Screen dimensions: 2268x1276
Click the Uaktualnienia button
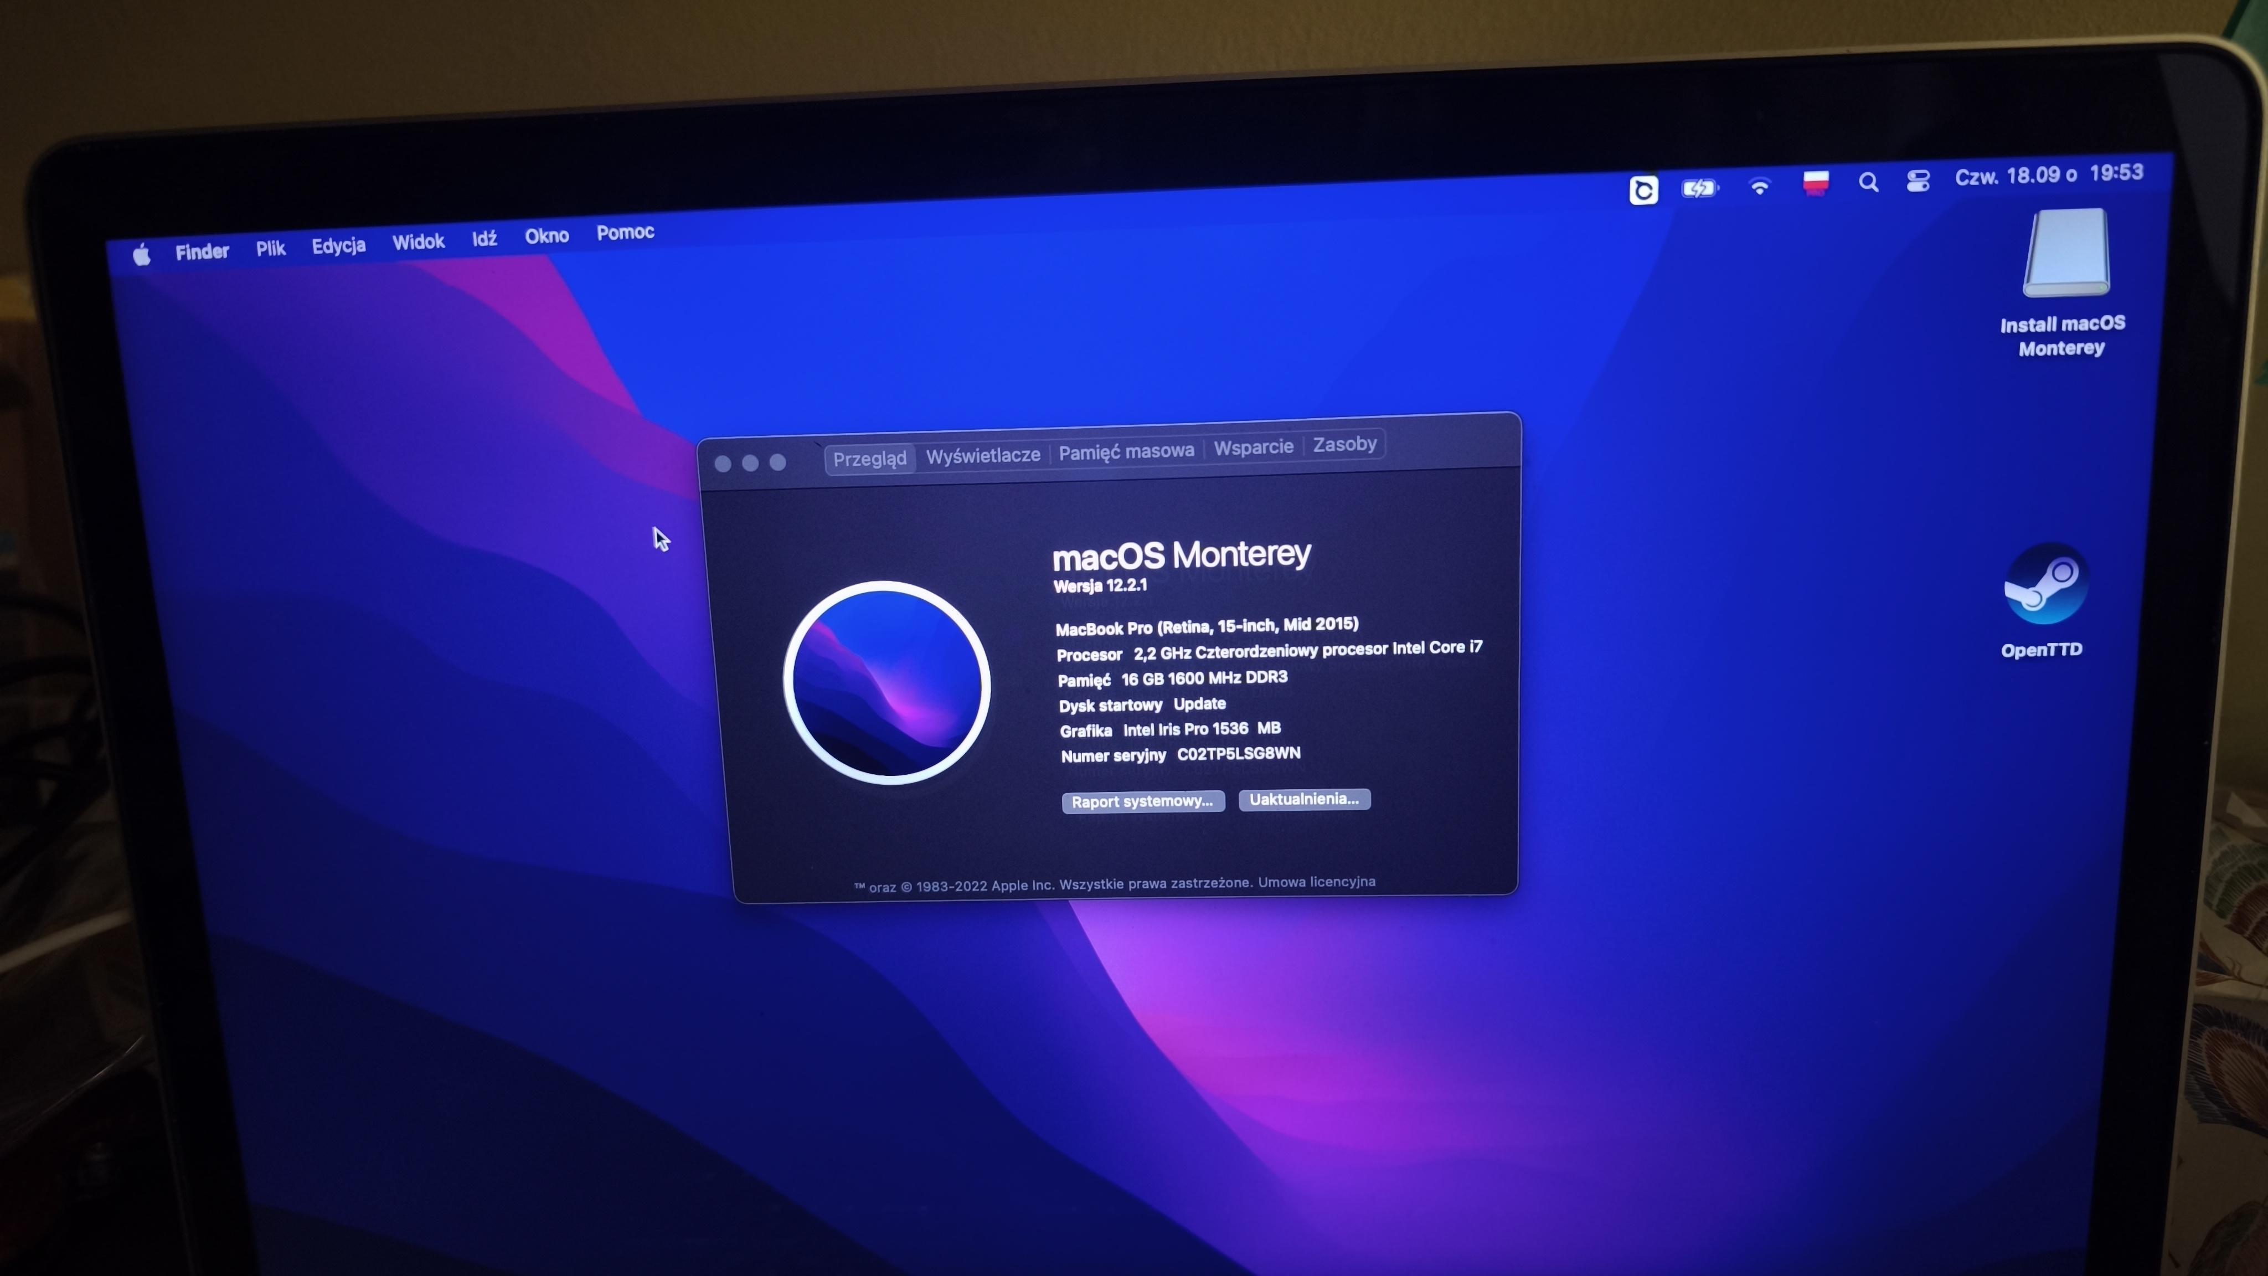pyautogui.click(x=1304, y=799)
